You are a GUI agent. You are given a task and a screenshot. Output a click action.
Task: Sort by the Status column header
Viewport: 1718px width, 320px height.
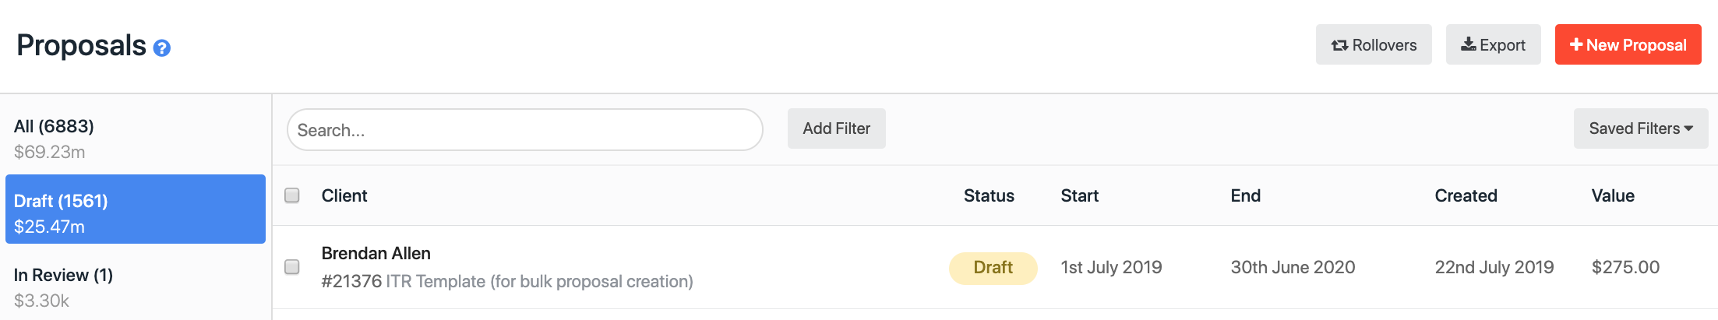[x=989, y=195]
